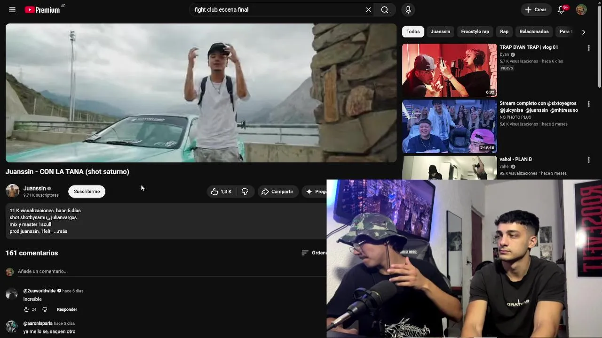Open the Juanssin channel name link

click(35, 188)
